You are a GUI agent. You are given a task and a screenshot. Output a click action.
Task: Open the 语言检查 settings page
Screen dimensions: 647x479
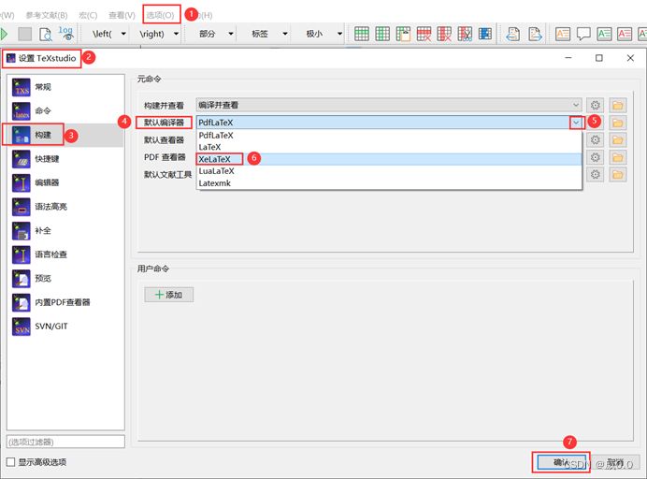point(65,254)
